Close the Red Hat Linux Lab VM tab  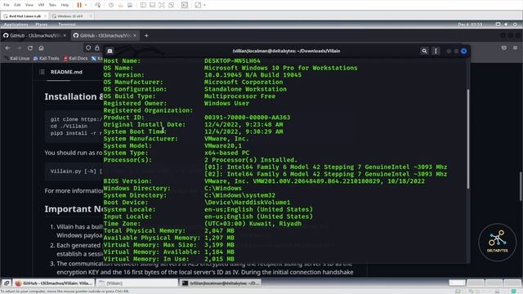(46, 16)
